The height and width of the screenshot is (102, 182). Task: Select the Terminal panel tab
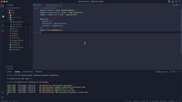17,72
